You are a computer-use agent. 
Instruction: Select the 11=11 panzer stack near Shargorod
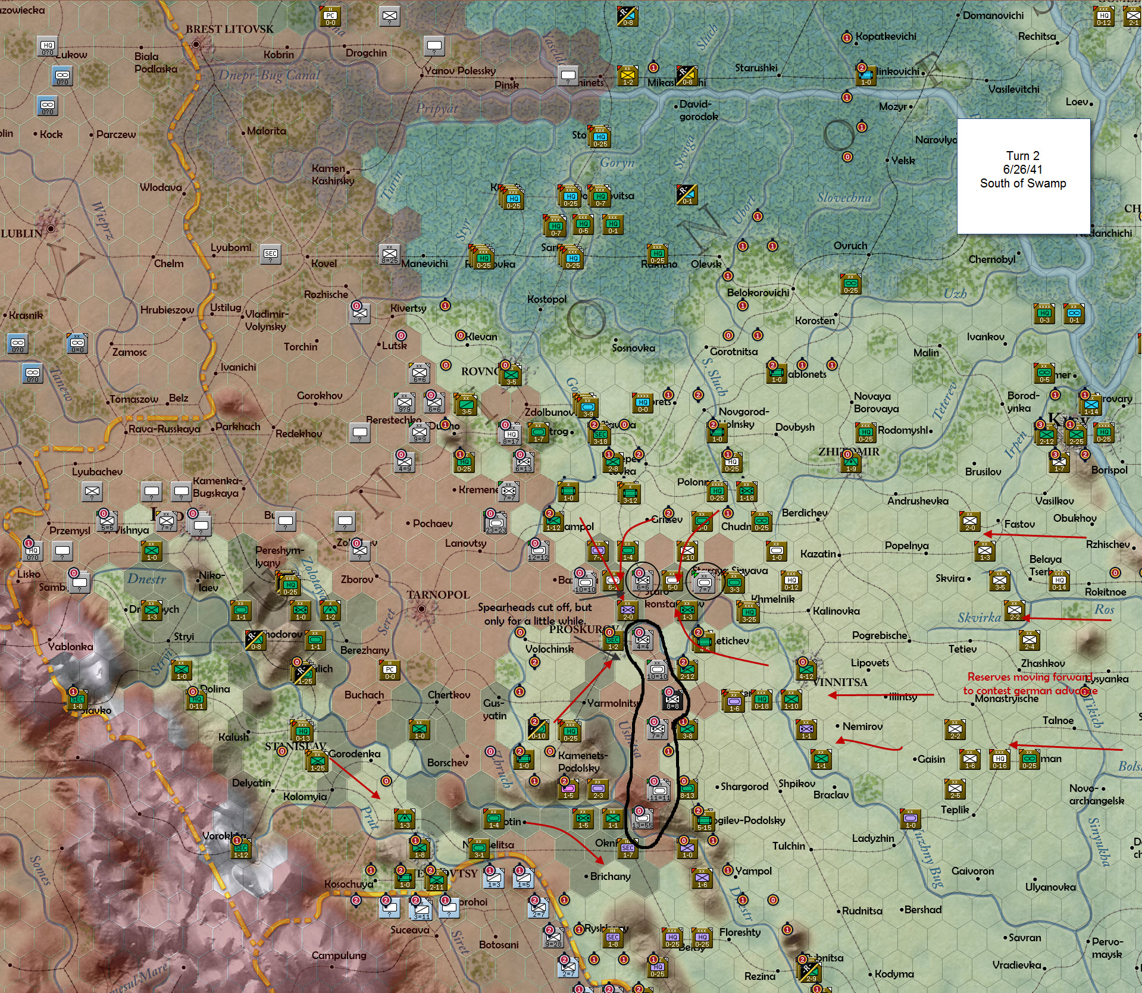tap(659, 791)
